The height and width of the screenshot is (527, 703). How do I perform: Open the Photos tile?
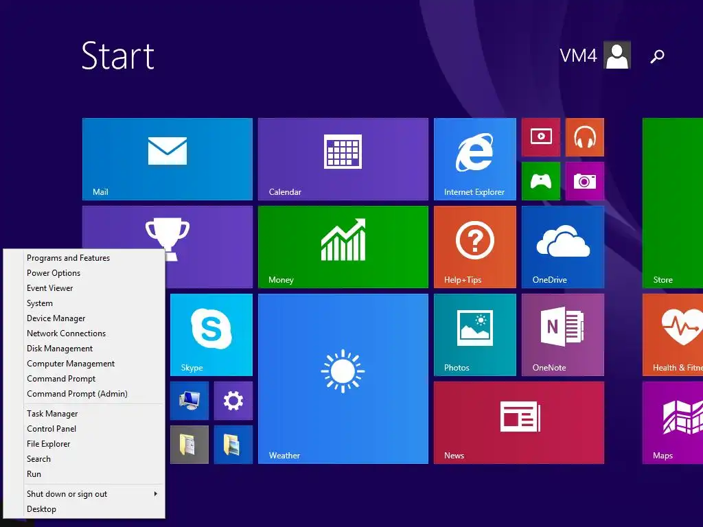click(475, 335)
